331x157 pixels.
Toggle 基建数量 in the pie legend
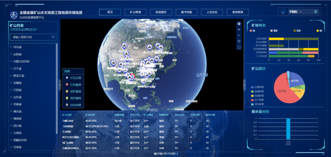[257, 91]
